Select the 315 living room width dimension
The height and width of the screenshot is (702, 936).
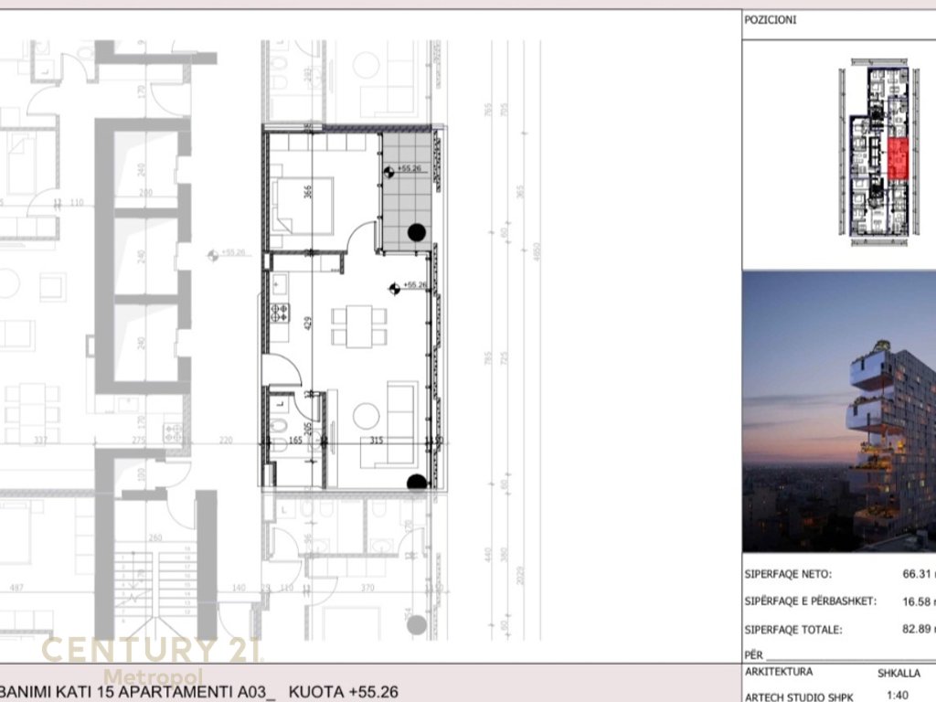(x=376, y=440)
